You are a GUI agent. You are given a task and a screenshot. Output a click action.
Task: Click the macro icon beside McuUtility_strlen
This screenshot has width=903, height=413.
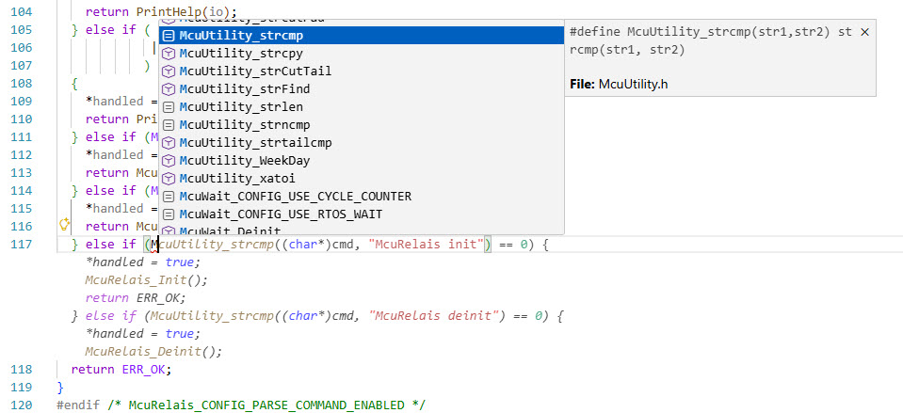pos(169,106)
